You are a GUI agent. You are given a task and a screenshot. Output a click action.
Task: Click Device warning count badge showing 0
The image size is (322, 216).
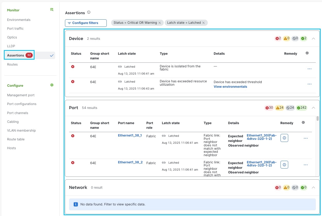[x=286, y=38]
